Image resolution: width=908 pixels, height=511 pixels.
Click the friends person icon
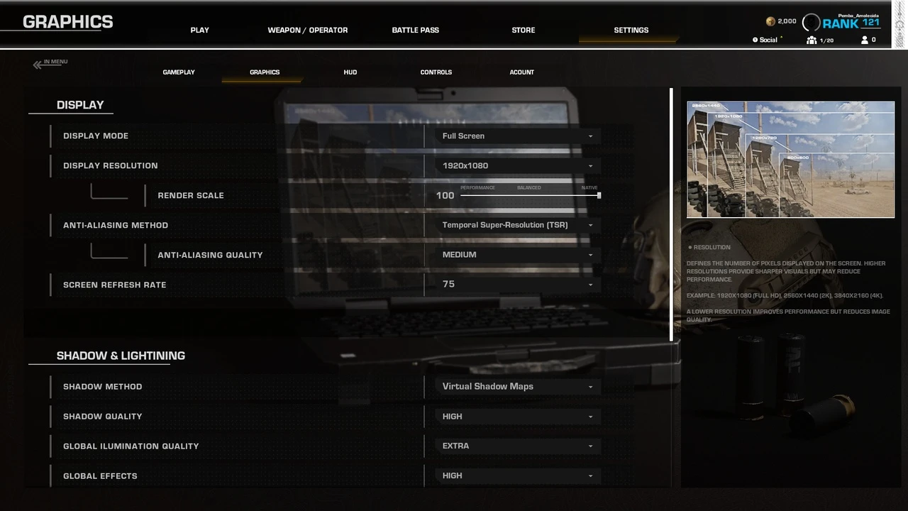point(864,40)
